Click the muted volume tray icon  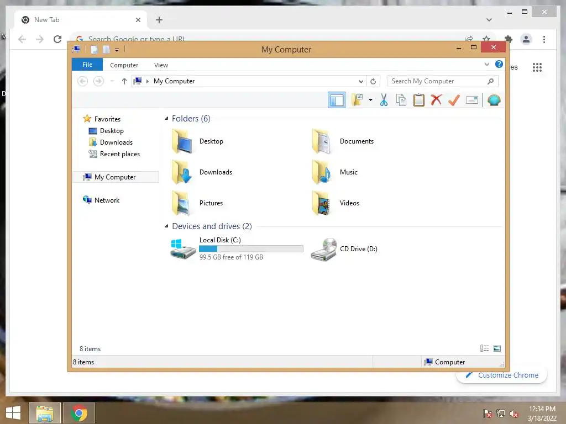(514, 413)
